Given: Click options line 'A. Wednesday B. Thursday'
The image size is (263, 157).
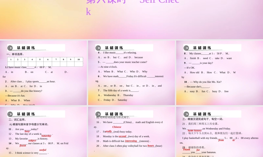Looking at the screenshot, I should pos(115,95).
